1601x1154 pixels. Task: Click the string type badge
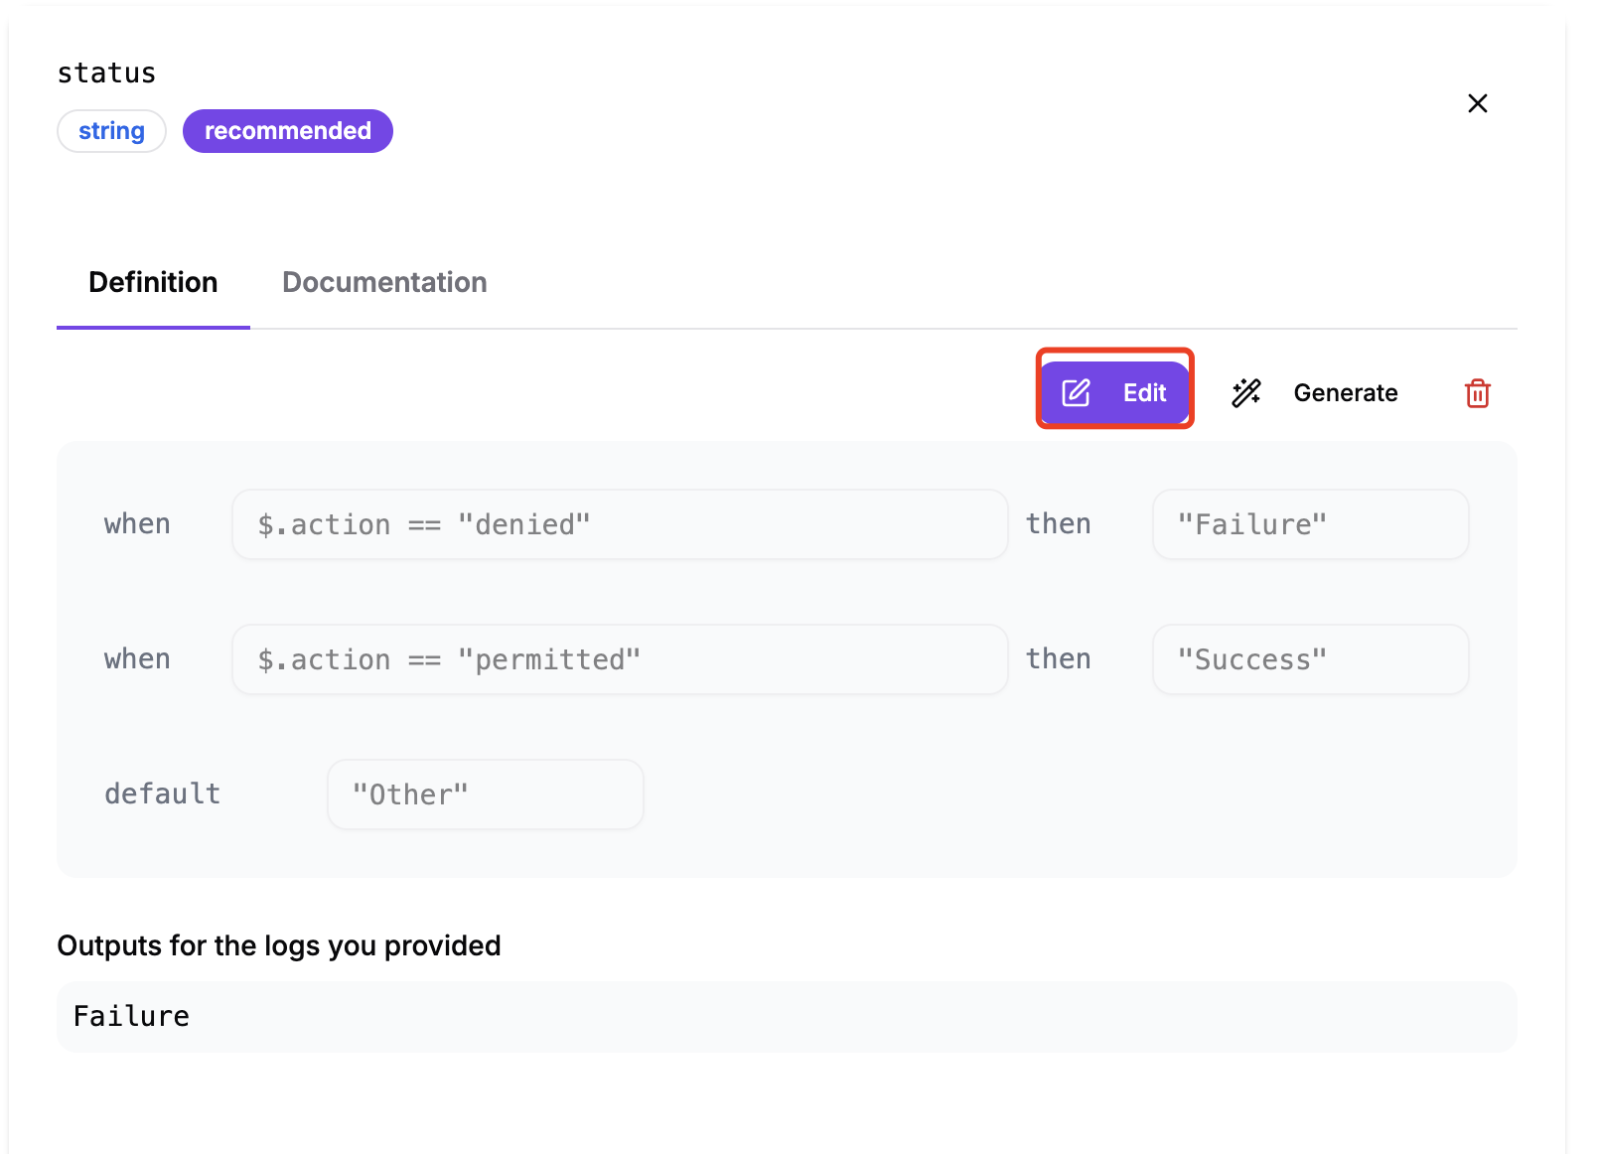pyautogui.click(x=111, y=131)
